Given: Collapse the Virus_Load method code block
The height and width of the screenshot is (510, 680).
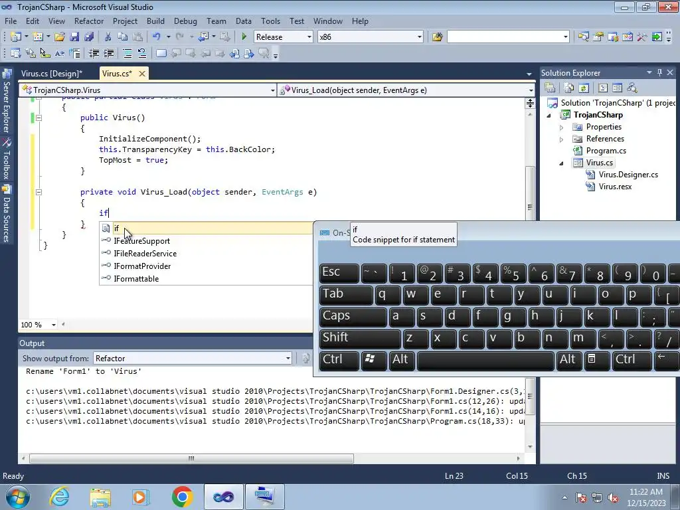Looking at the screenshot, I should 39,192.
